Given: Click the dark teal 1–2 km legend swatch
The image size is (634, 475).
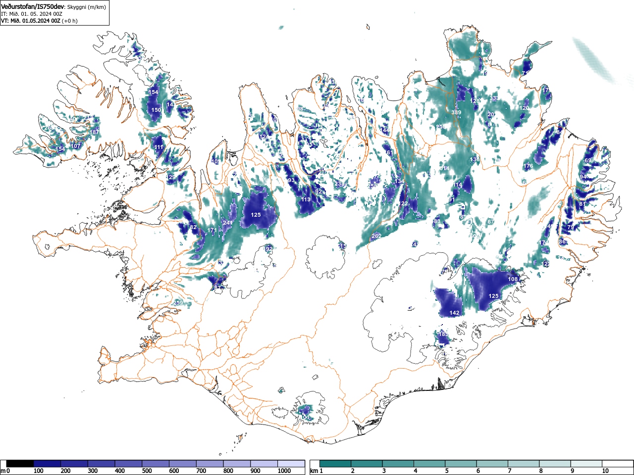Looking at the screenshot, I should click(336, 464).
